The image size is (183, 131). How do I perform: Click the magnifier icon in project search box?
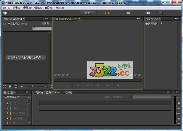tap(34, 28)
